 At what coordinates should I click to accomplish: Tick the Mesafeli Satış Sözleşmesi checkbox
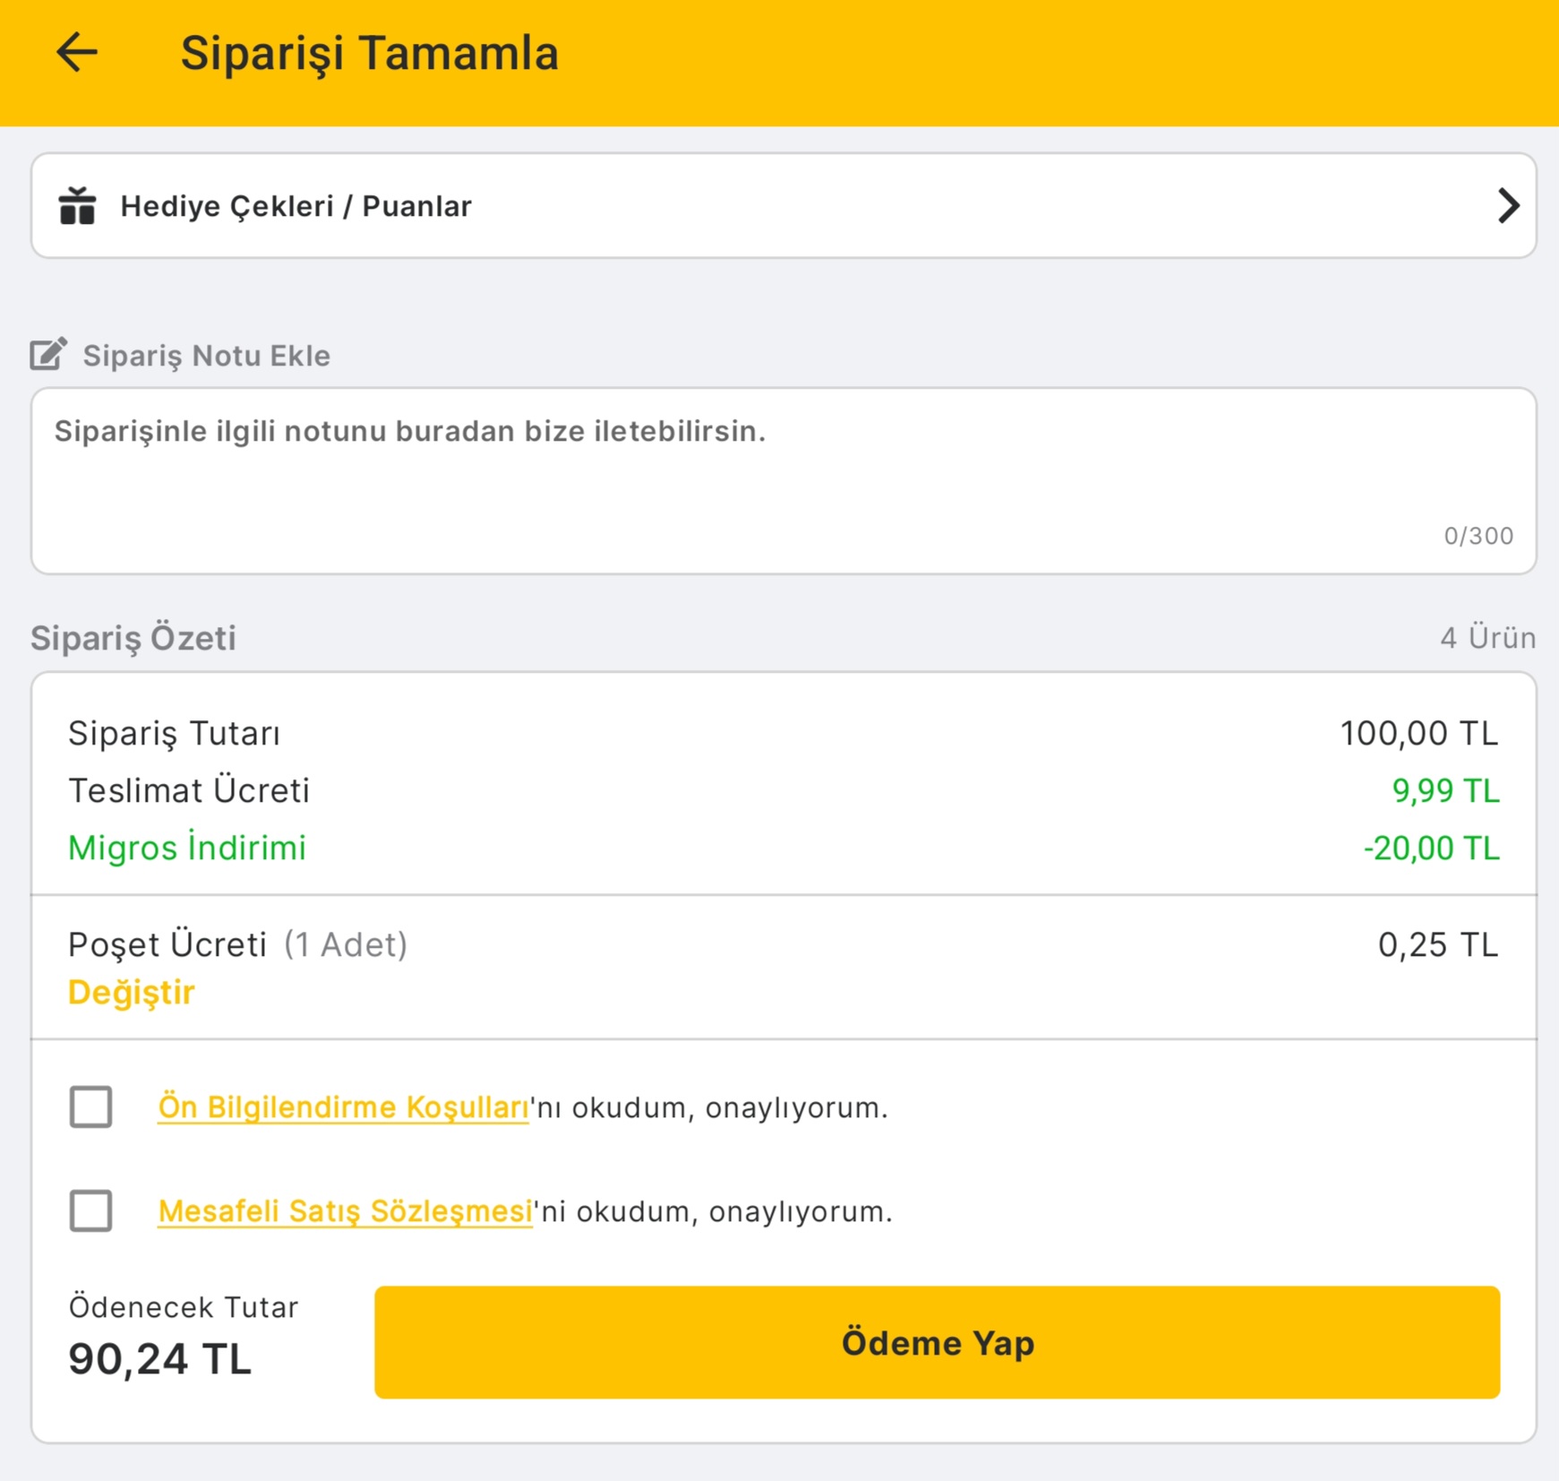pos(91,1210)
